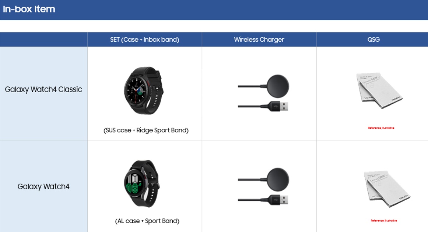Open the QSG booklet image for Watch4 Classic

[379, 90]
